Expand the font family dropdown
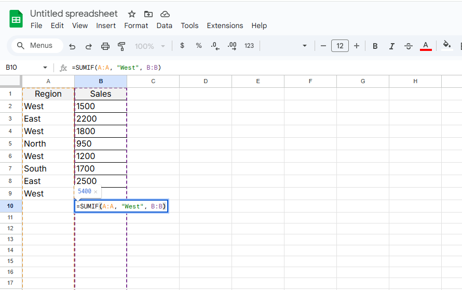Screen dimensions: 462x290 pyautogui.click(x=304, y=46)
